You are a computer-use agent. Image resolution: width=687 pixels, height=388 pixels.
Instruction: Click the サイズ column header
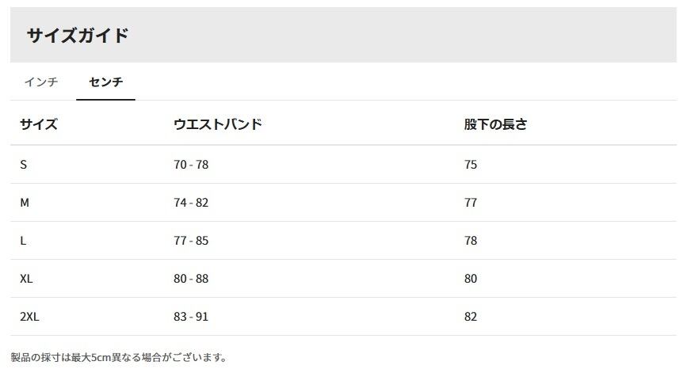point(39,124)
